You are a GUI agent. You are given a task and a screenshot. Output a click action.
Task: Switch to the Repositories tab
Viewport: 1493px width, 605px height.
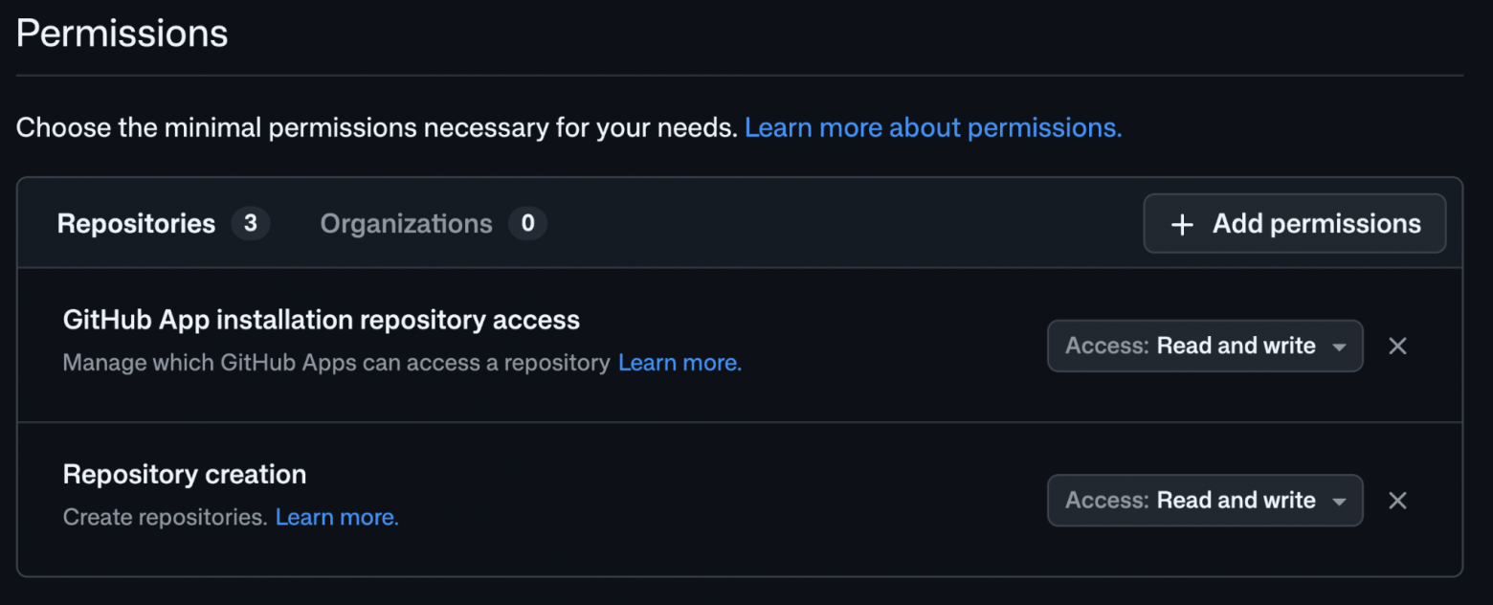click(164, 224)
